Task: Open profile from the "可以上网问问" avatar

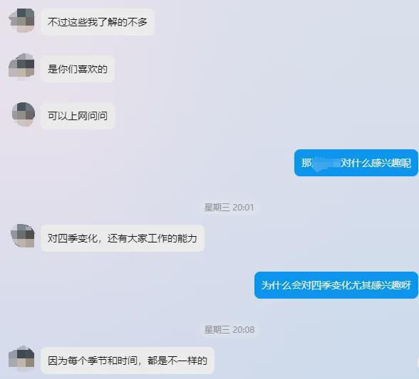Action: tap(24, 114)
